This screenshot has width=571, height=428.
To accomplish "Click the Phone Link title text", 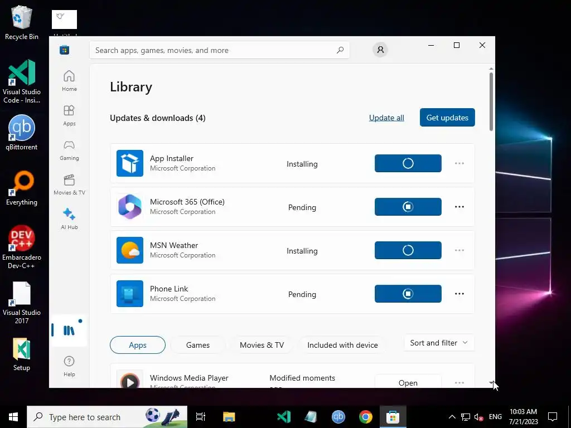I will [169, 289].
